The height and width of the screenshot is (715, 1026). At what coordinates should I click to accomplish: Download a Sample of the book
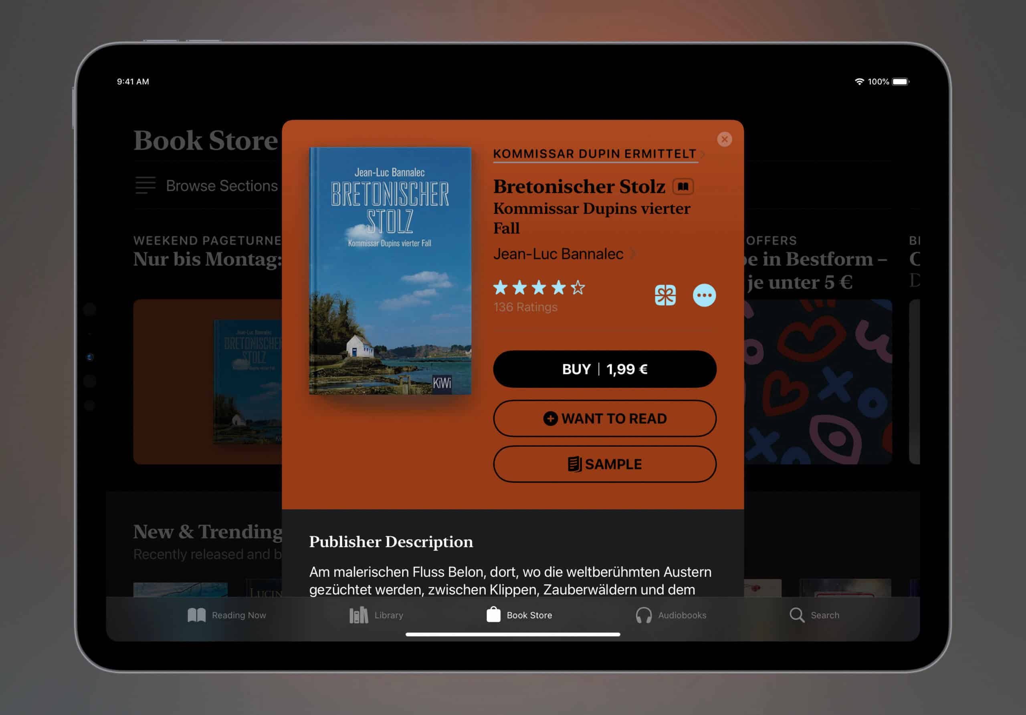tap(605, 464)
